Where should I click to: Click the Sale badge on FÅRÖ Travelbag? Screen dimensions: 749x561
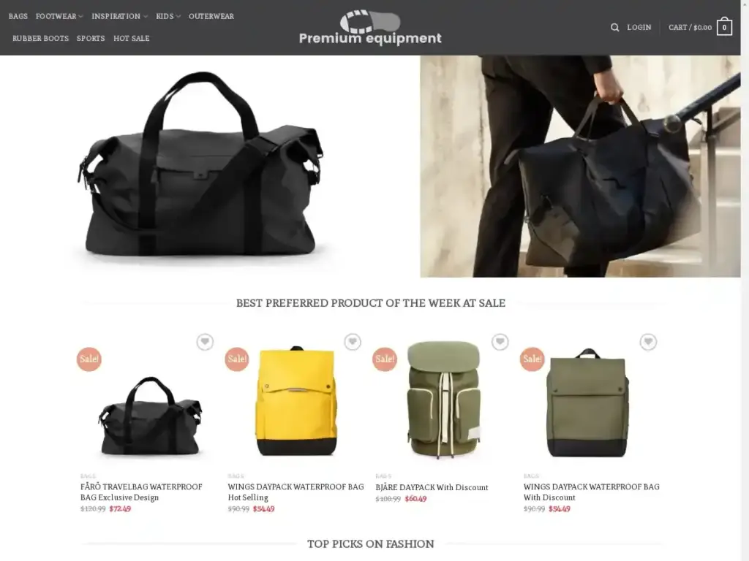[x=89, y=359]
